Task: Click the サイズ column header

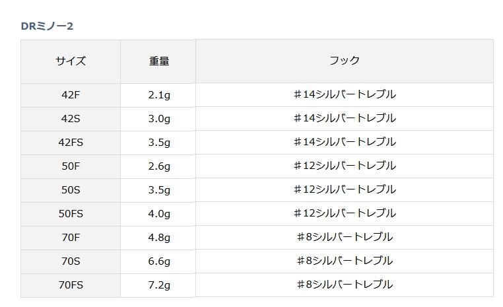Action: pyautogui.click(x=71, y=61)
